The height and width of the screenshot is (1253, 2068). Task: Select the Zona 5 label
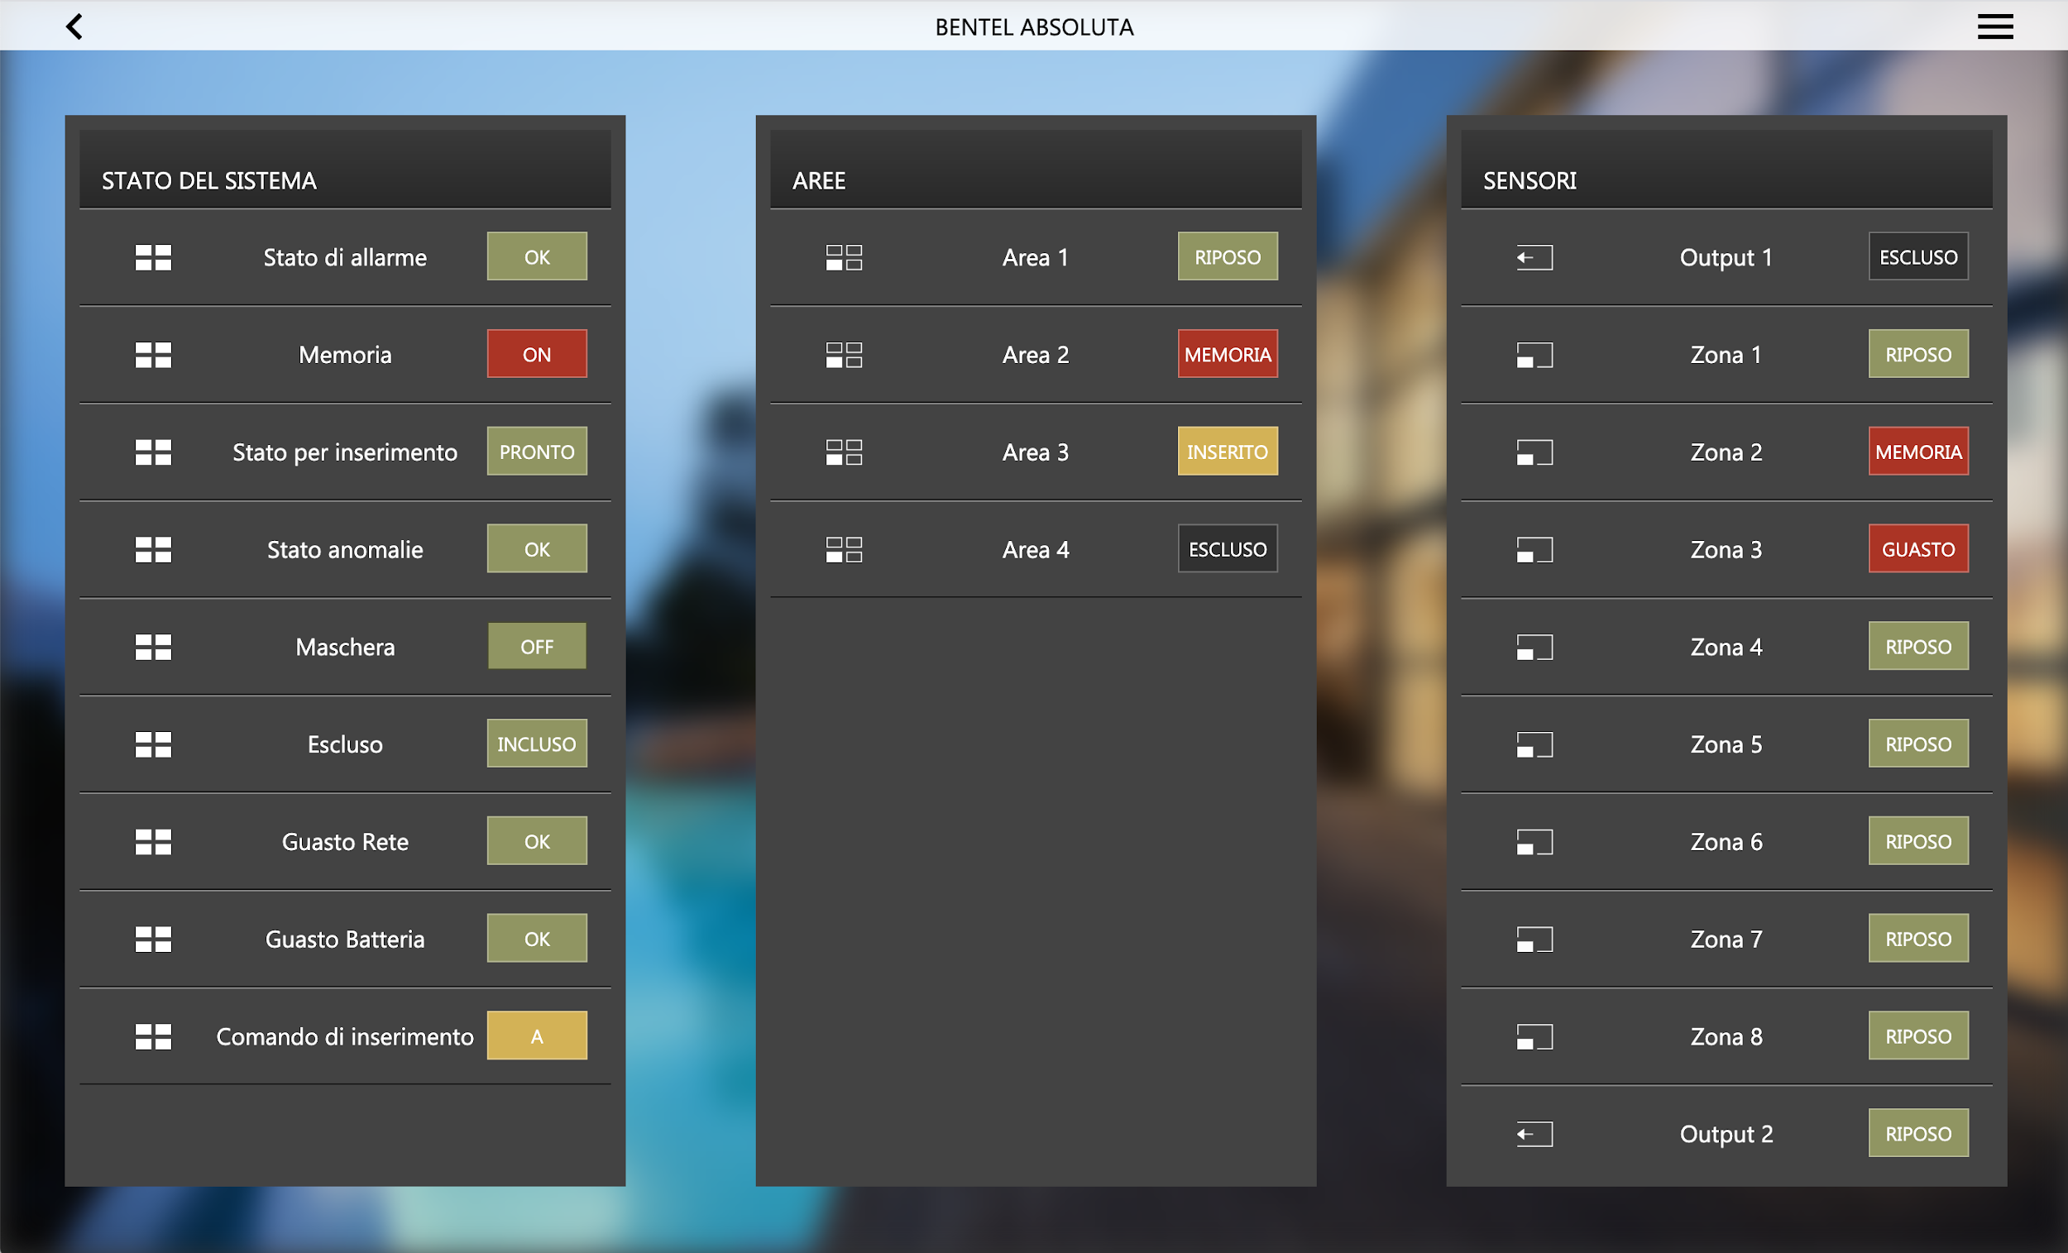point(1726,744)
